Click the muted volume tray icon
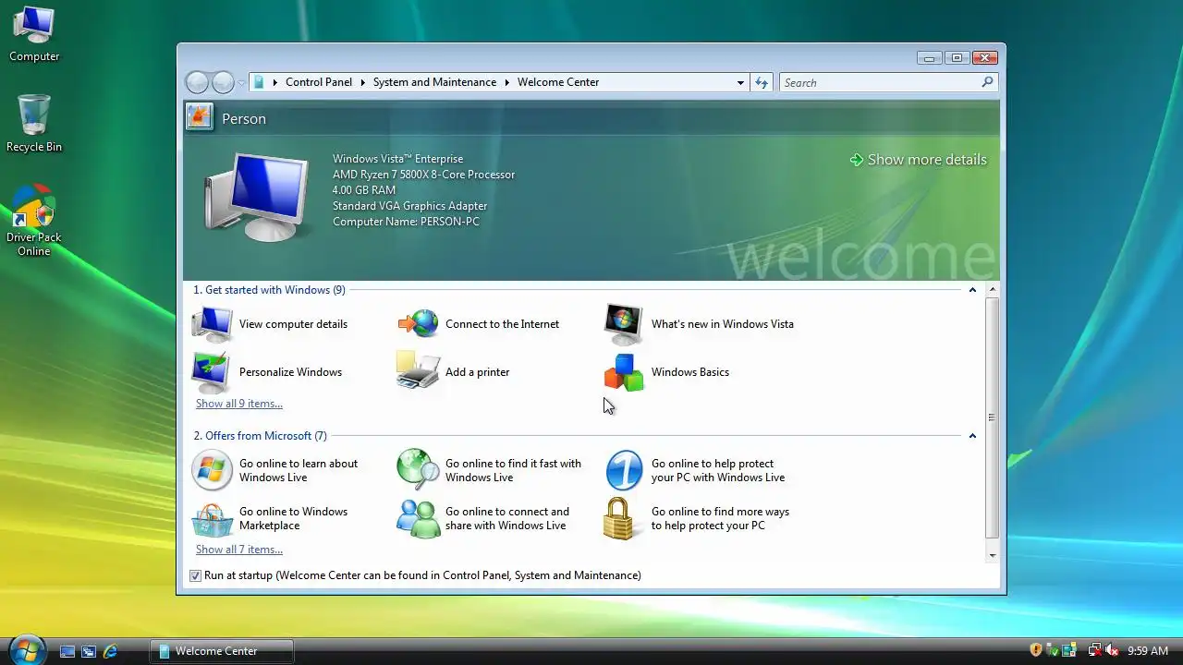Screen dimensions: 1183x665 (1112, 650)
